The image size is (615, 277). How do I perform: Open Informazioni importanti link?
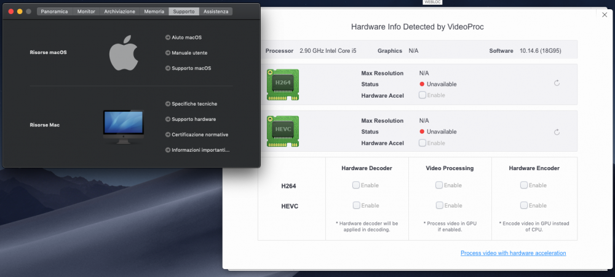(x=200, y=150)
